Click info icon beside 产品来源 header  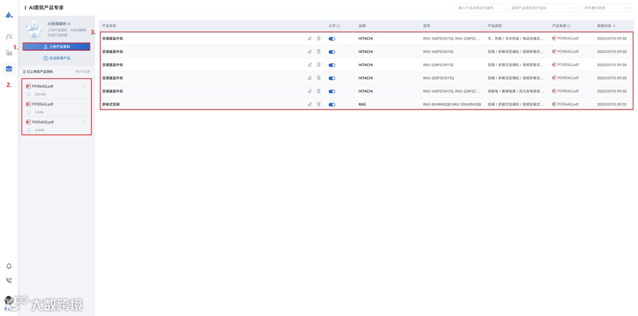(x=568, y=25)
